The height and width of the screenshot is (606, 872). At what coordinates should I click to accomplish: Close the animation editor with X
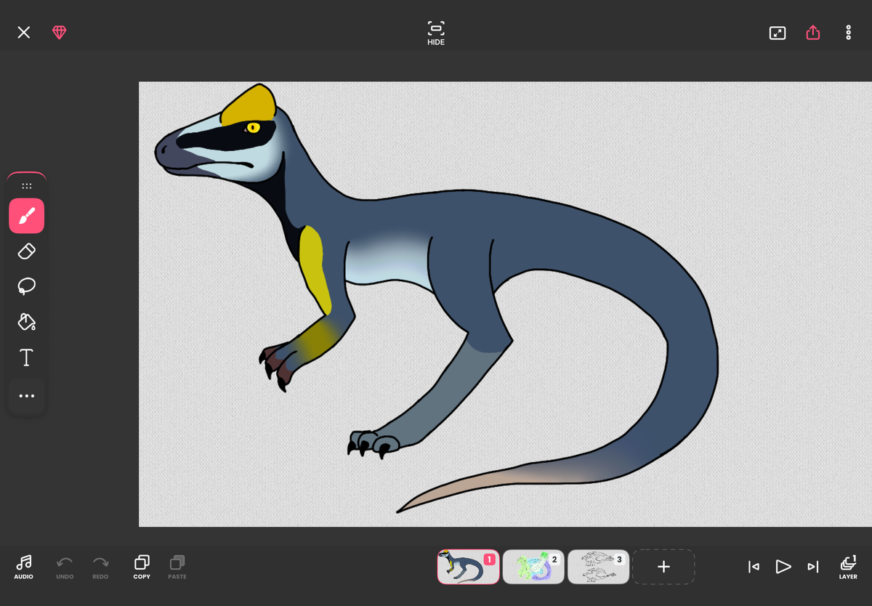click(24, 33)
